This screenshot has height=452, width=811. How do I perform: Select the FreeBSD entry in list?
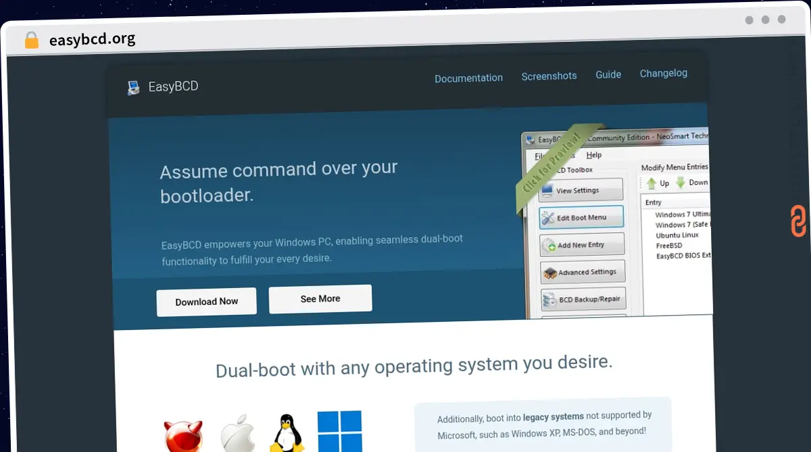pyautogui.click(x=669, y=246)
